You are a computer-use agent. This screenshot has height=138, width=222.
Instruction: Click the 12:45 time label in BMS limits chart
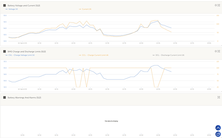[158, 89]
